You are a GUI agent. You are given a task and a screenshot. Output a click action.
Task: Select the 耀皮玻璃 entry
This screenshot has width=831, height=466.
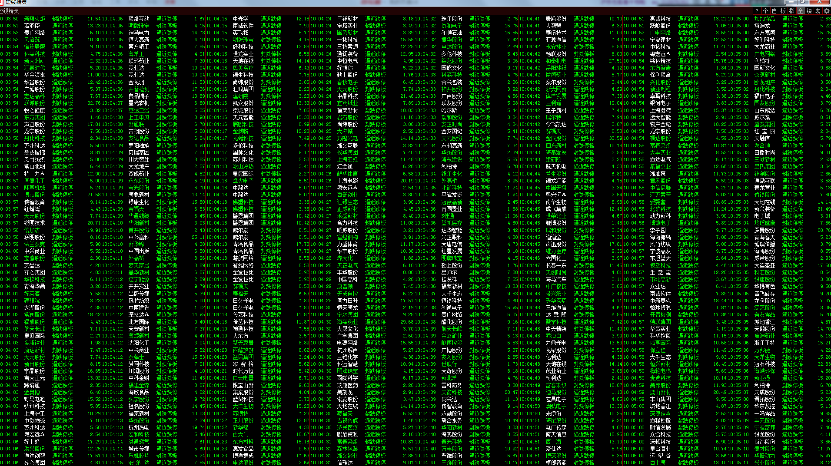[x=34, y=152]
